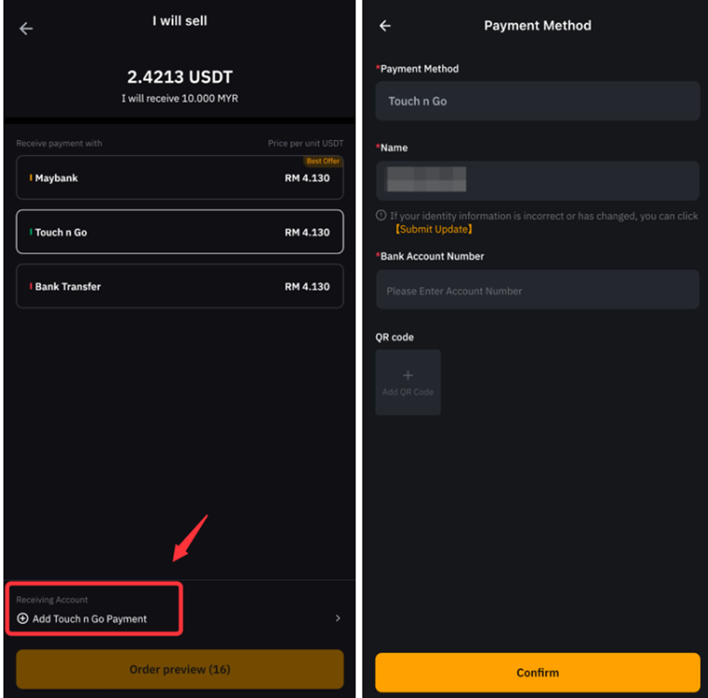
Task: Select Bank Transfer payment option
Action: click(179, 287)
